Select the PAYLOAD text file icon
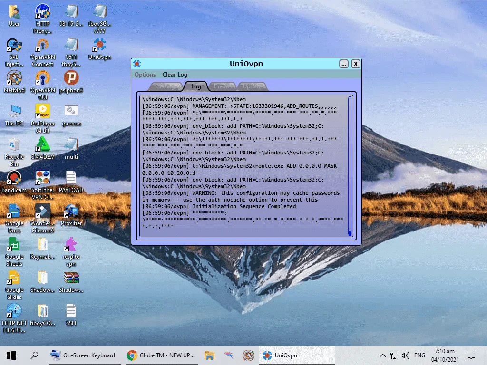The width and height of the screenshot is (487, 365). [x=71, y=182]
